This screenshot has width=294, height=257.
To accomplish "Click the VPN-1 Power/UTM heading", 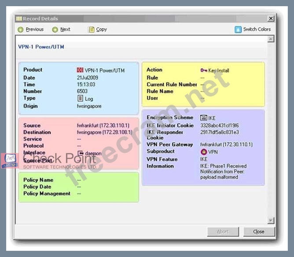I will tap(41, 47).
